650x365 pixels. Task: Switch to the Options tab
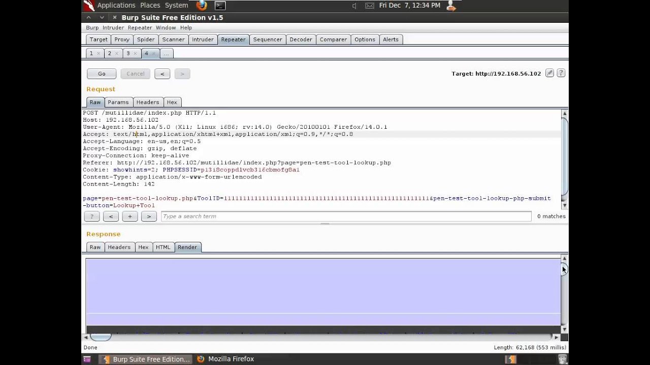[365, 40]
